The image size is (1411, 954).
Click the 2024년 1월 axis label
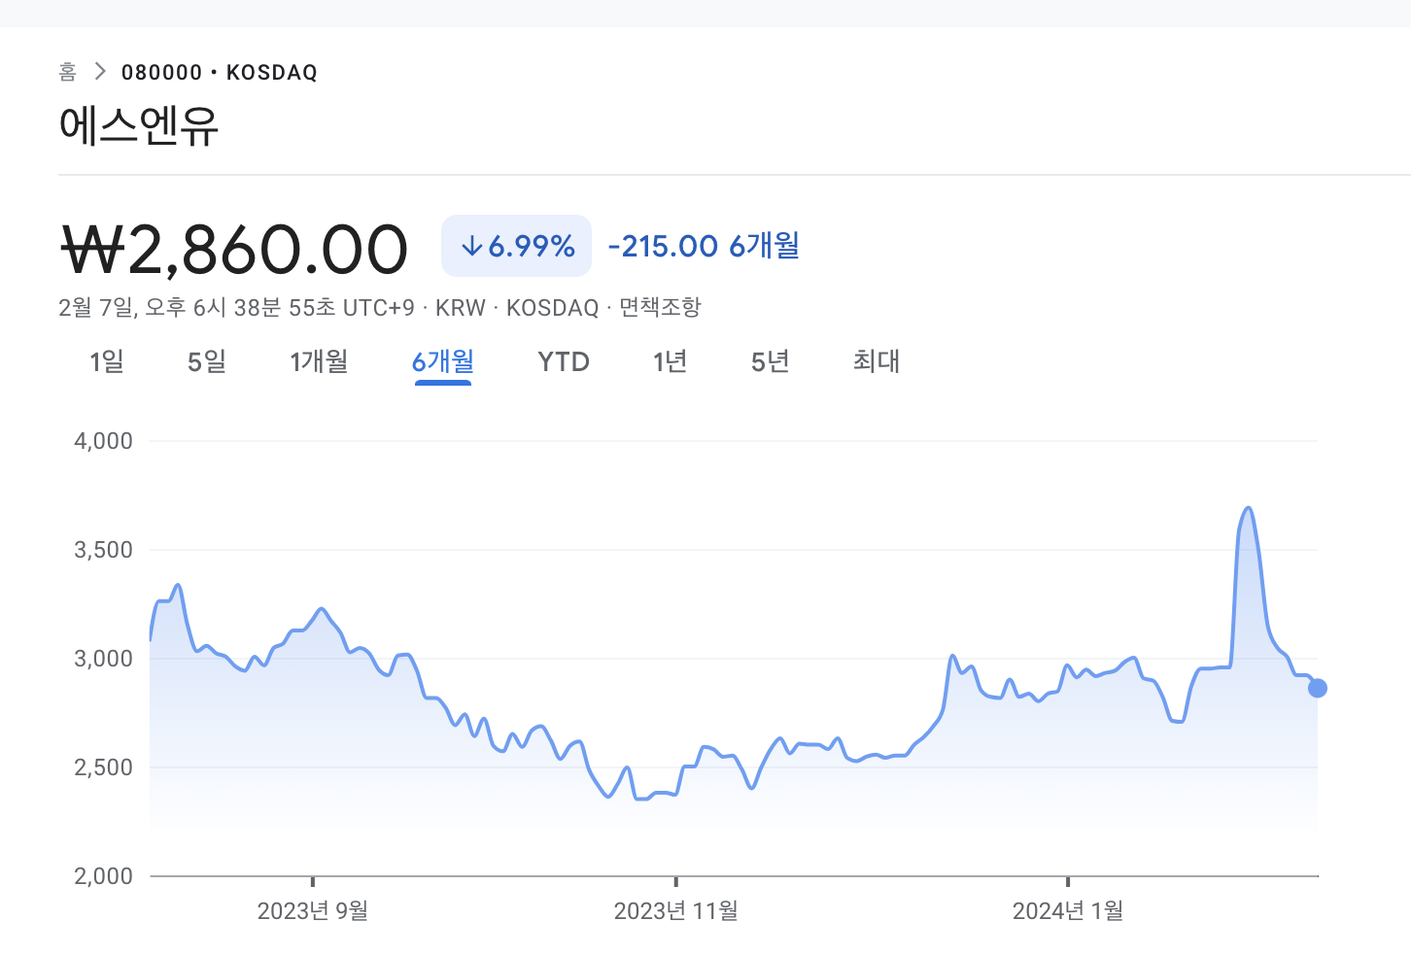coord(1068,911)
